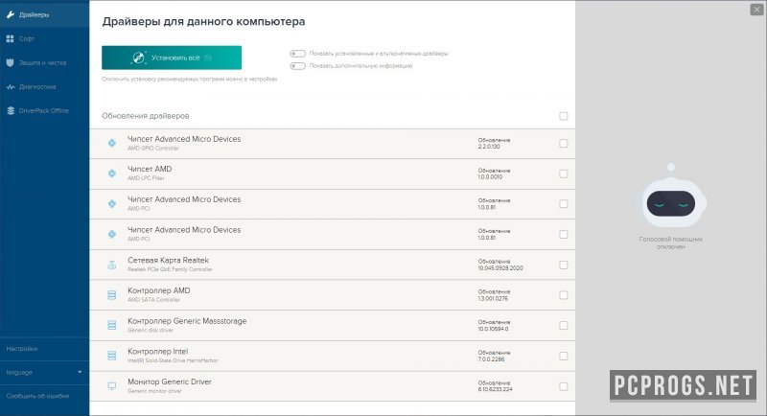
Task: Open DriverPack Offline stack icon
Action: pos(11,110)
